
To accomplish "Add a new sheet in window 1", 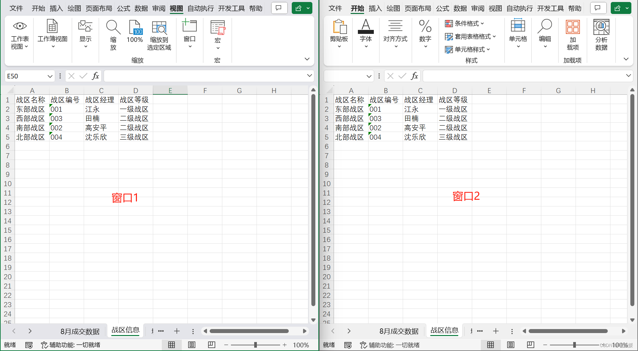I will click(177, 331).
